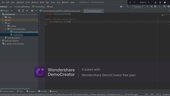Collapse the src folder

click(3, 23)
